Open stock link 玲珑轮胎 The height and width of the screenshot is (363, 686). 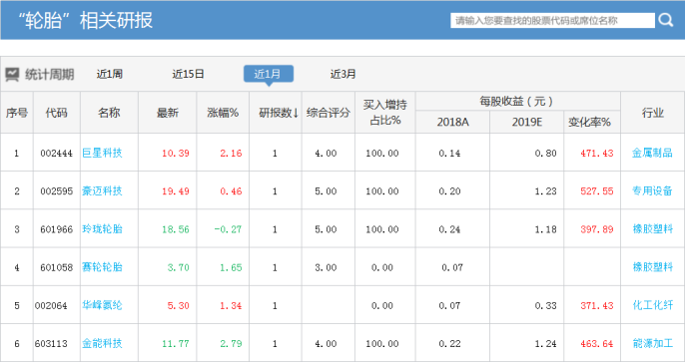coord(102,229)
